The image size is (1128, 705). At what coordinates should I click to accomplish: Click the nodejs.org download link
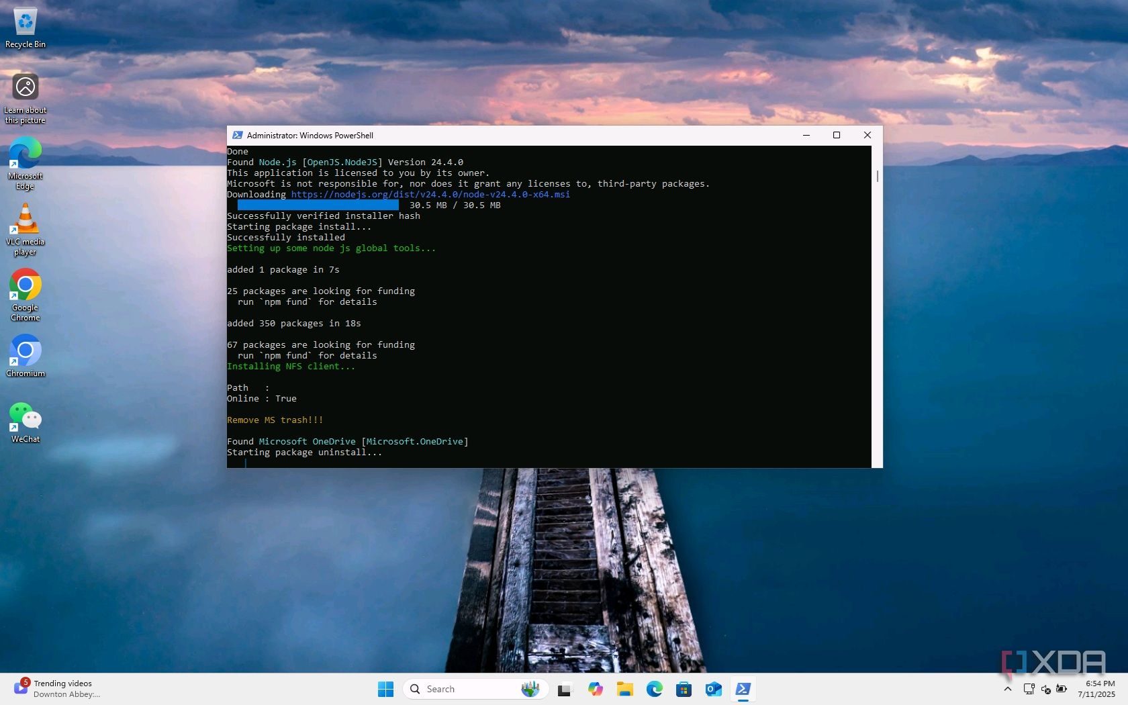pyautogui.click(x=430, y=195)
